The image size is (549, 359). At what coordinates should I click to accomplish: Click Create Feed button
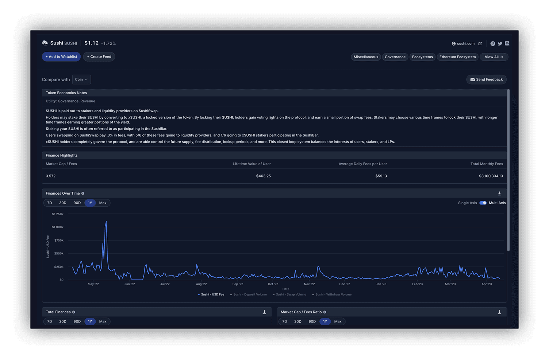tap(99, 57)
